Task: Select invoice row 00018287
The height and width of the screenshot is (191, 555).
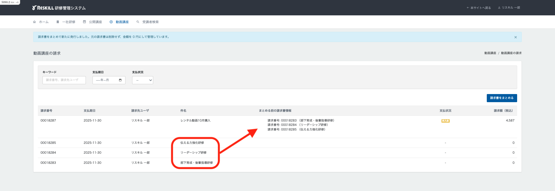Action: pyautogui.click(x=48, y=120)
